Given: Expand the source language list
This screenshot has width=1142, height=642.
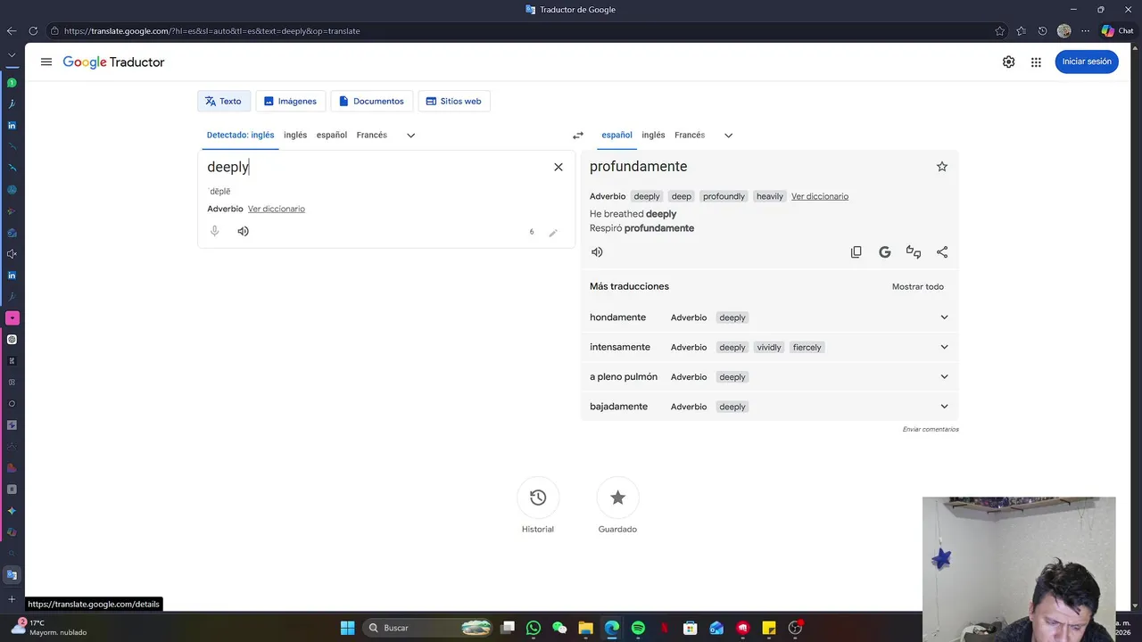Looking at the screenshot, I should [x=410, y=136].
